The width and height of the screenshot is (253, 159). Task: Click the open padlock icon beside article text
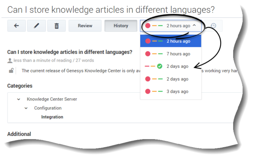point(11,70)
